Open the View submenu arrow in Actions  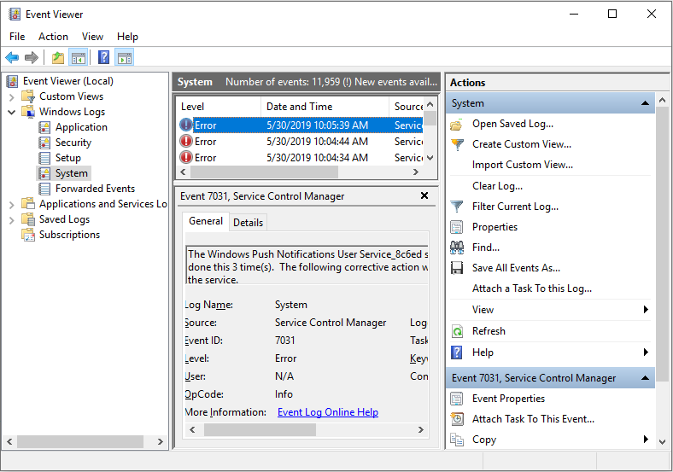646,309
